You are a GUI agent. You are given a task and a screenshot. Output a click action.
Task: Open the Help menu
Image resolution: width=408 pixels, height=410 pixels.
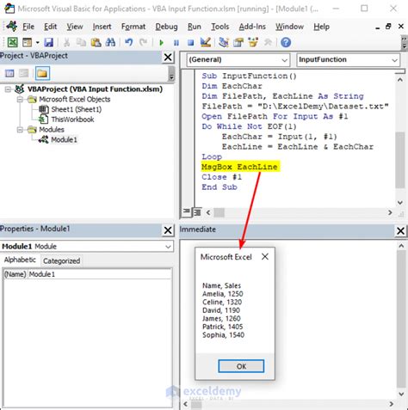(321, 27)
